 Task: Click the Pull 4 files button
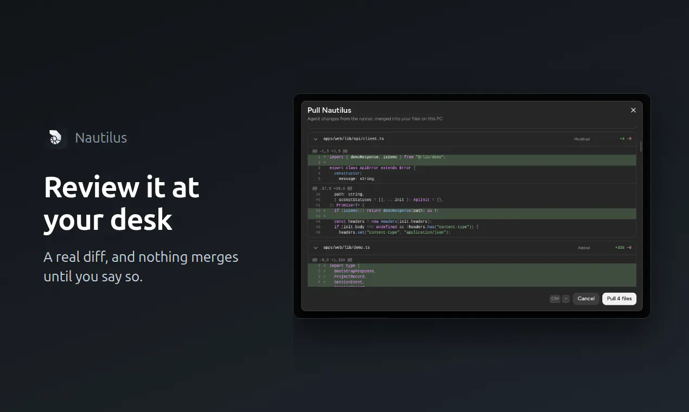pyautogui.click(x=619, y=299)
